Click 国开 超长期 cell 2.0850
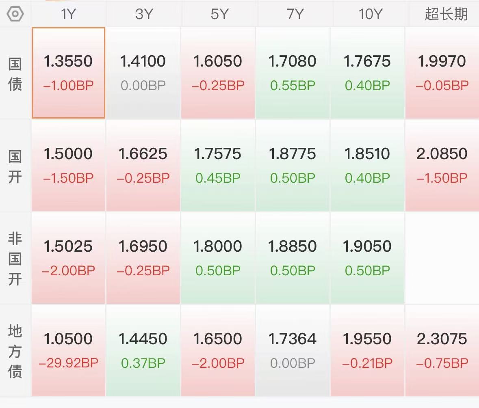 [442, 165]
